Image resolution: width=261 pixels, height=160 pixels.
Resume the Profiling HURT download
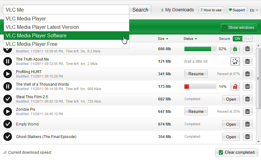(x=196, y=74)
